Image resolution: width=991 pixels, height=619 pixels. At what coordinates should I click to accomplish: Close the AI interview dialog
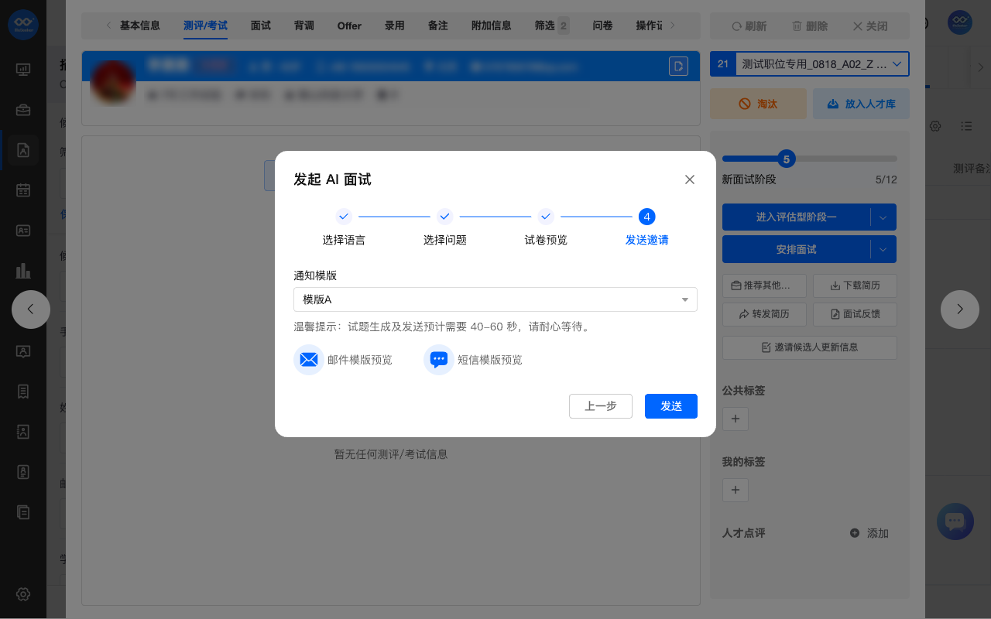pyautogui.click(x=690, y=180)
